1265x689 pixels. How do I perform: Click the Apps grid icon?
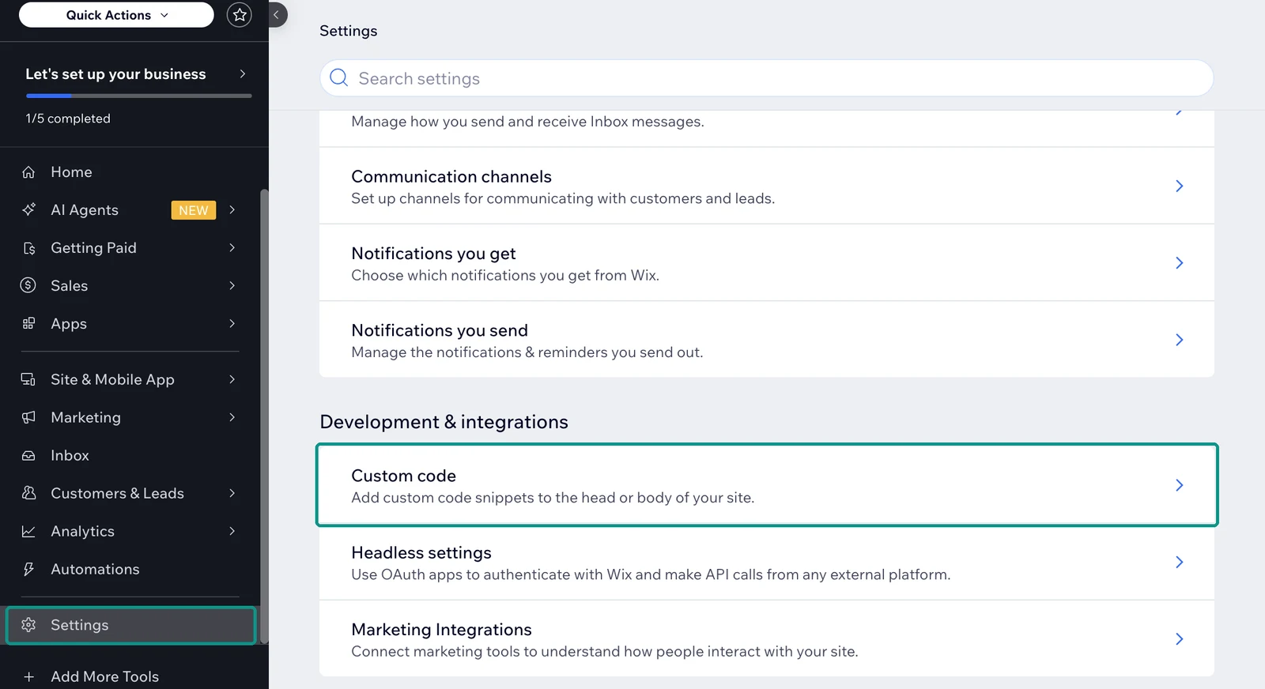pyautogui.click(x=28, y=324)
